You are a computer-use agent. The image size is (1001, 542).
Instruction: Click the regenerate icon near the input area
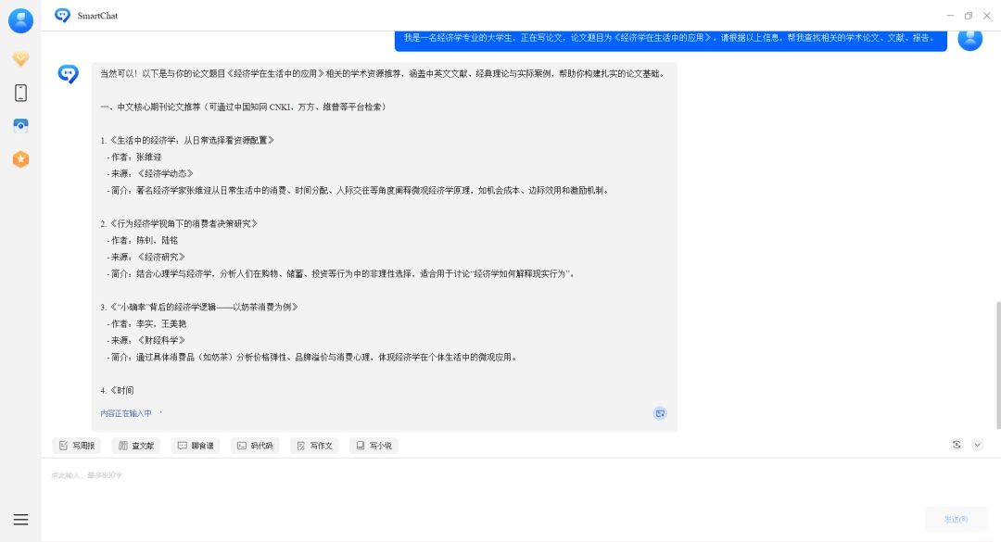point(957,445)
